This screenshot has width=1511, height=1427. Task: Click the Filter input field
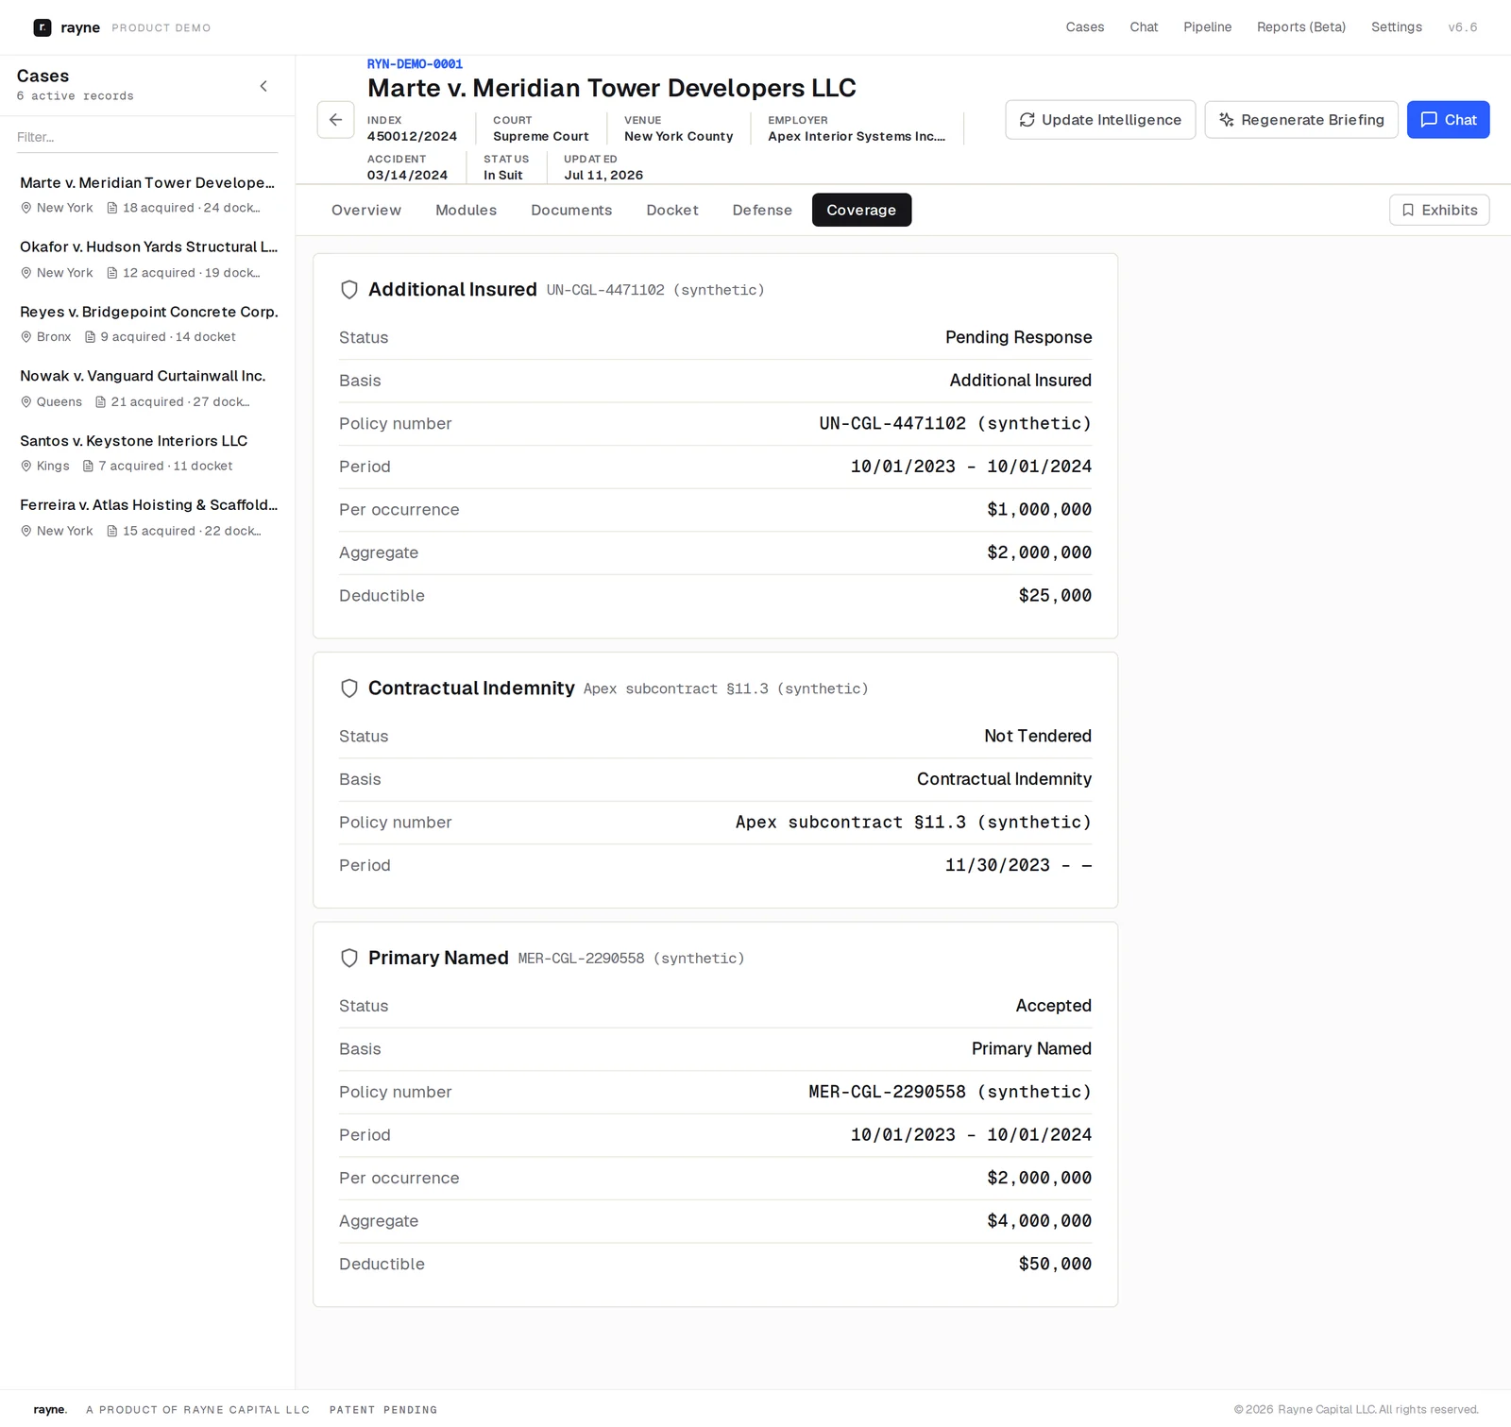point(147,137)
